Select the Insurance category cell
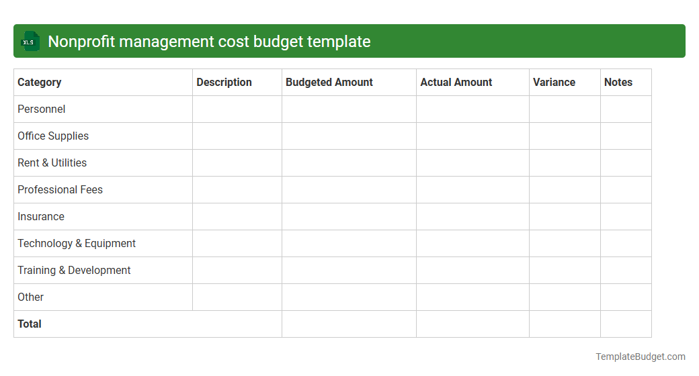 (103, 216)
